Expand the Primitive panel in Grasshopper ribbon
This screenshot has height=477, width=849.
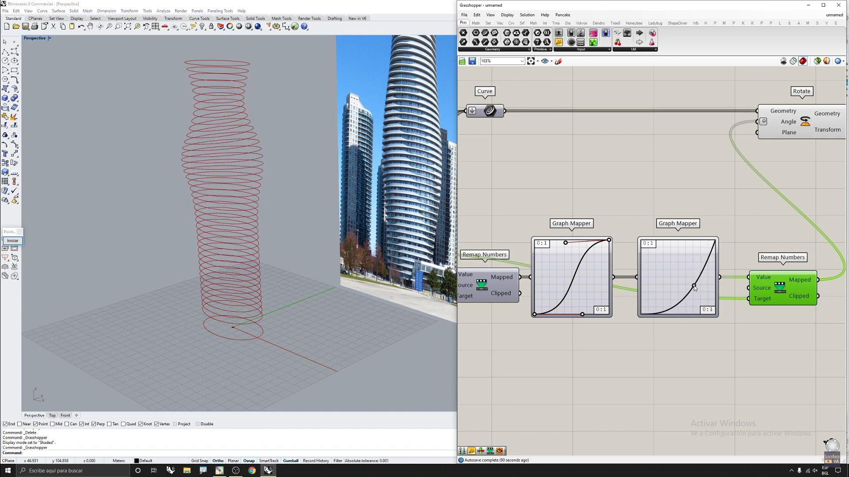coord(550,49)
